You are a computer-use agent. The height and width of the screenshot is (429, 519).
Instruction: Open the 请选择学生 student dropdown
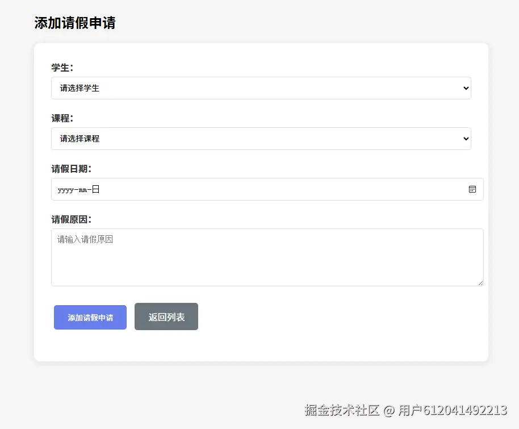pyautogui.click(x=261, y=88)
